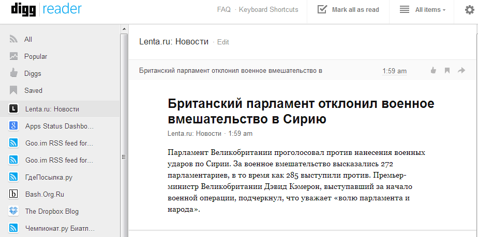Share the article with arrow icon
The image size is (478, 237).
461,71
